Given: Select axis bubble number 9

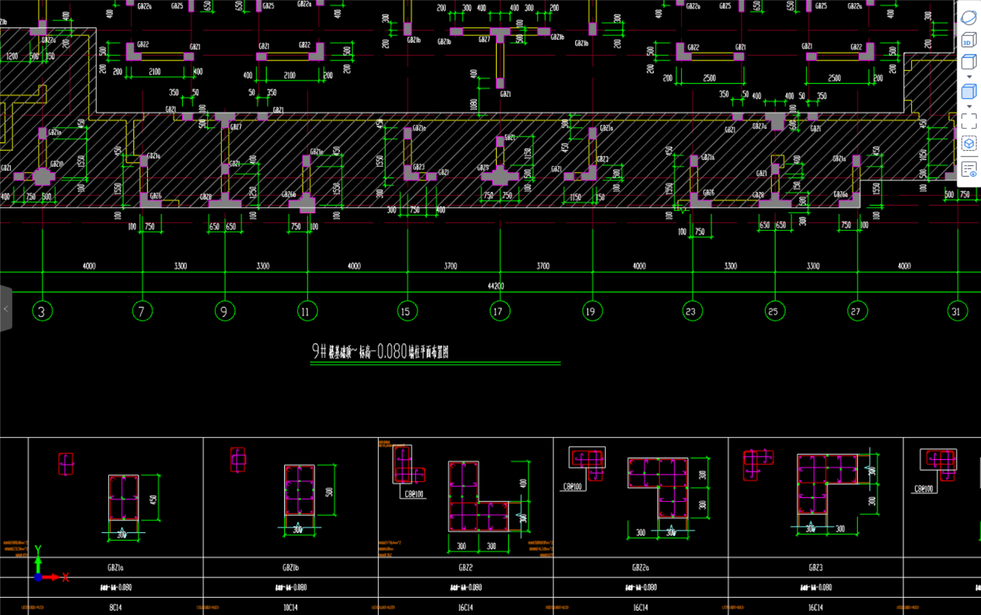Looking at the screenshot, I should point(224,311).
